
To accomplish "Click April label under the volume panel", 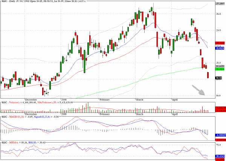I will [175, 114].
